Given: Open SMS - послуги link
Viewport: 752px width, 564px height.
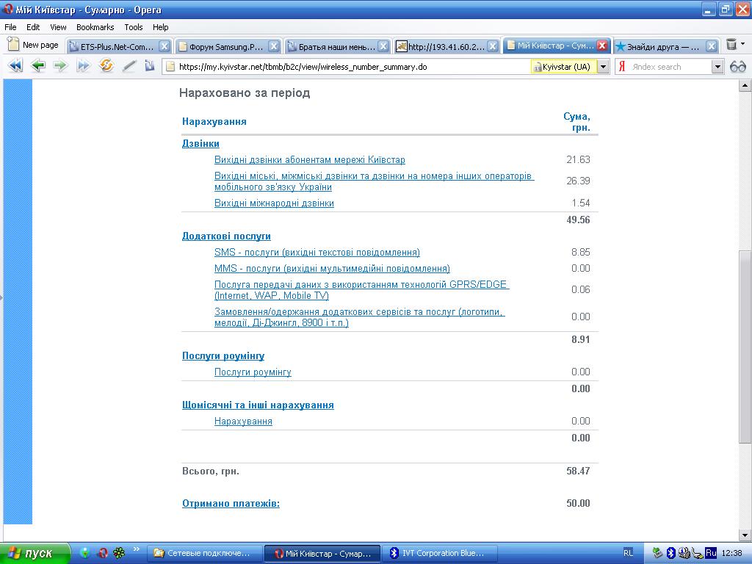Looking at the screenshot, I should click(x=317, y=252).
